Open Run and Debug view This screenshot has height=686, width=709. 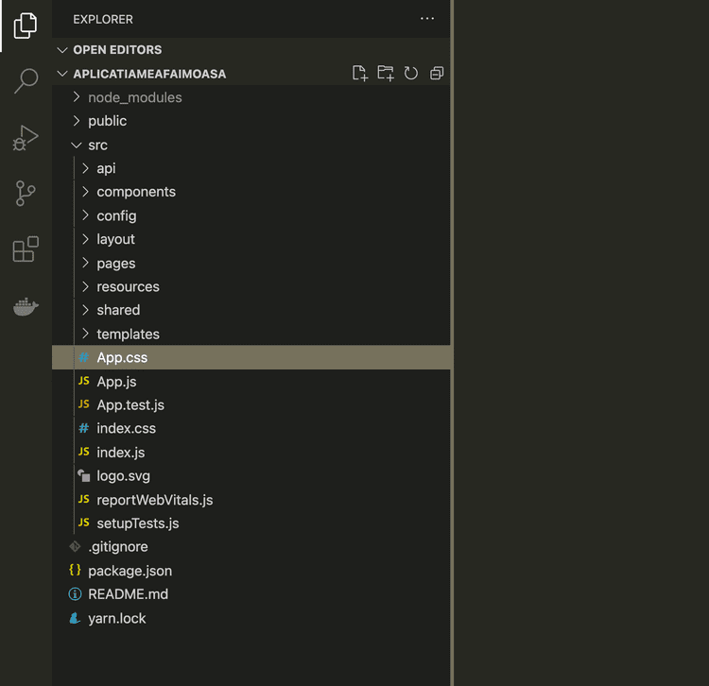[x=26, y=138]
